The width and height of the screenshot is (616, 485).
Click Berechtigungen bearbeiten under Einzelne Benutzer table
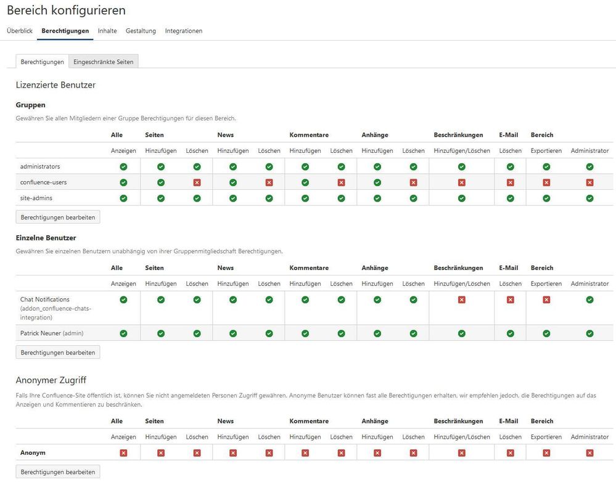click(58, 353)
